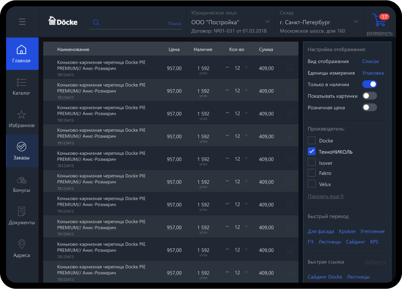This screenshot has height=289, width=402.
Task: Jump to XPS quick link
Action: (x=374, y=242)
